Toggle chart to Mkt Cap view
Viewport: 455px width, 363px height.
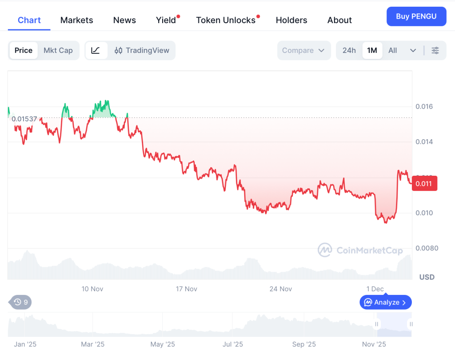coord(58,51)
